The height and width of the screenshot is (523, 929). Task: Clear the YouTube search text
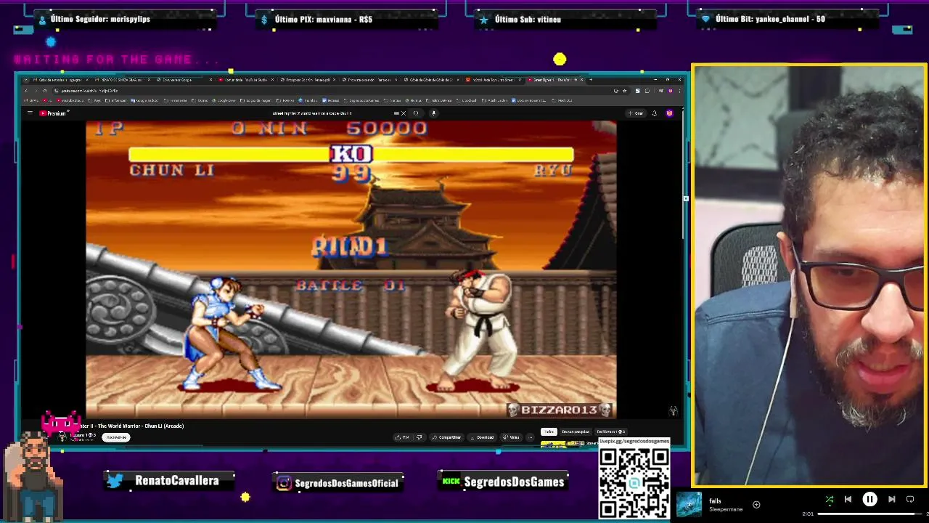click(x=404, y=113)
